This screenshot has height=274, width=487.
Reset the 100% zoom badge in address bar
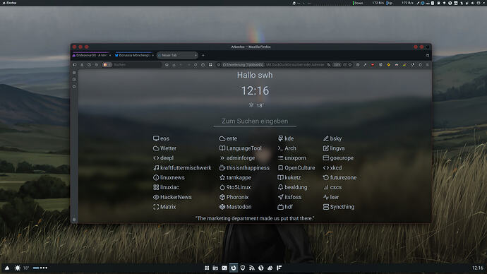pos(337,65)
